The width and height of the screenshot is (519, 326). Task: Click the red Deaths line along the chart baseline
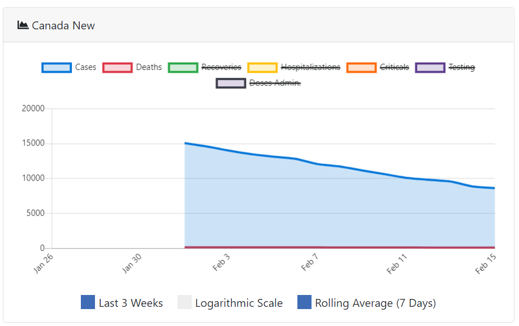point(340,247)
